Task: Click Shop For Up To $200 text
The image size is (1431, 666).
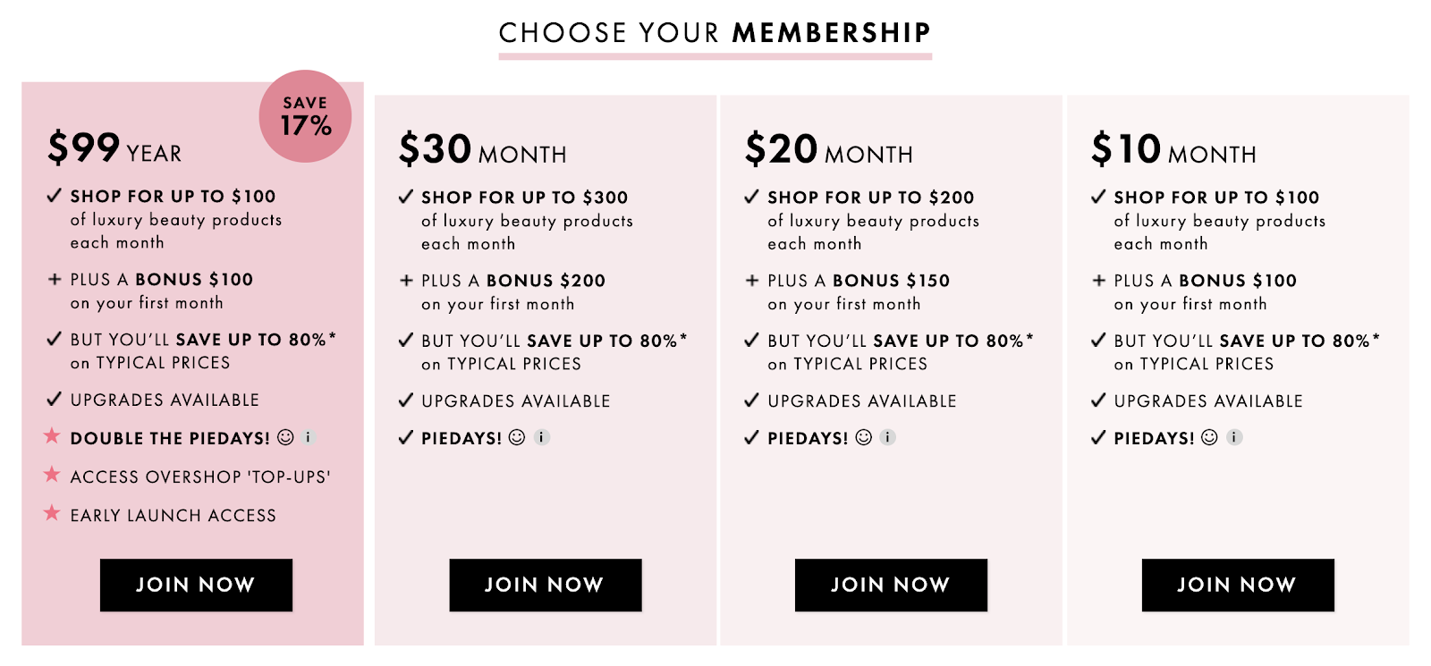Action: pyautogui.click(x=870, y=198)
